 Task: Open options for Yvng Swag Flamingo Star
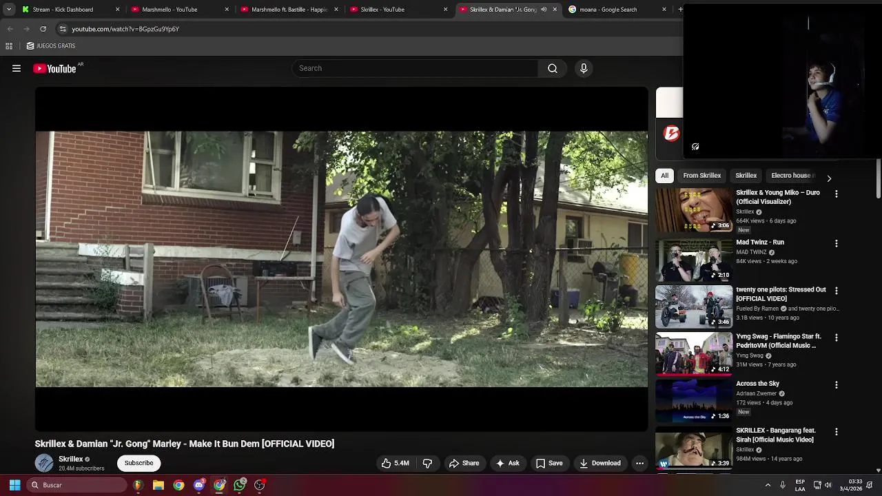837,338
